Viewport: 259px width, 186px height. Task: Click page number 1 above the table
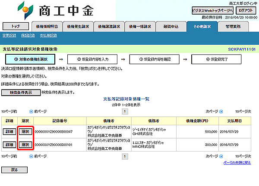tap(125, 112)
